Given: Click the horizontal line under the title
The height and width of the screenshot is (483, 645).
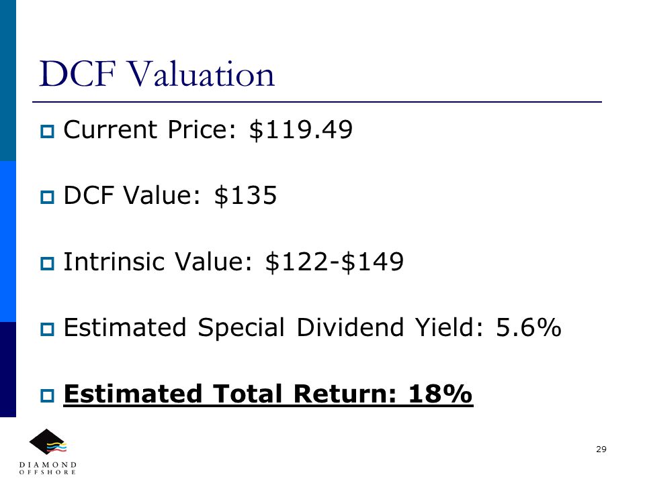Looking at the screenshot, I should tap(317, 101).
